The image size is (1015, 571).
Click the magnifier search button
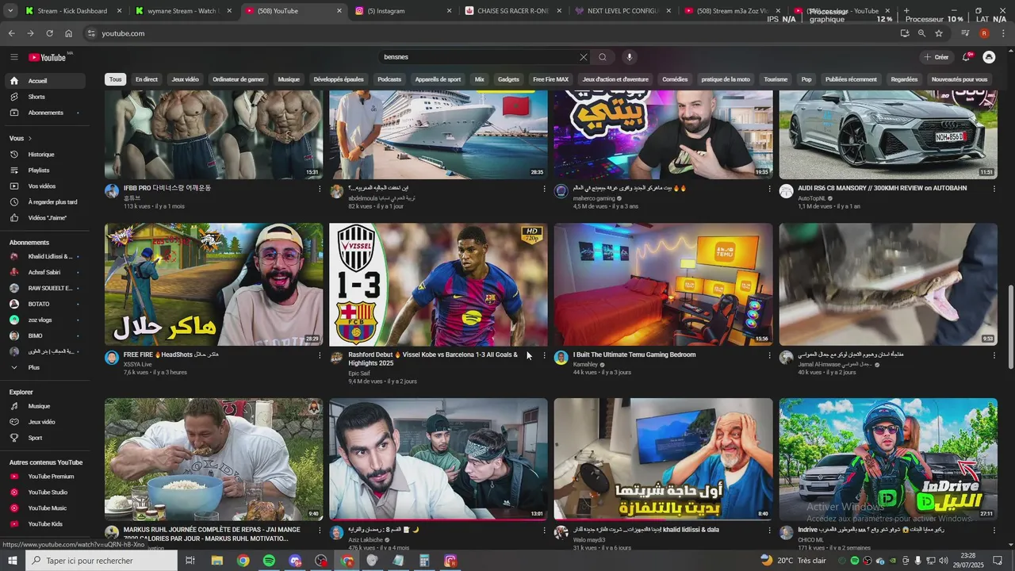pyautogui.click(x=603, y=57)
